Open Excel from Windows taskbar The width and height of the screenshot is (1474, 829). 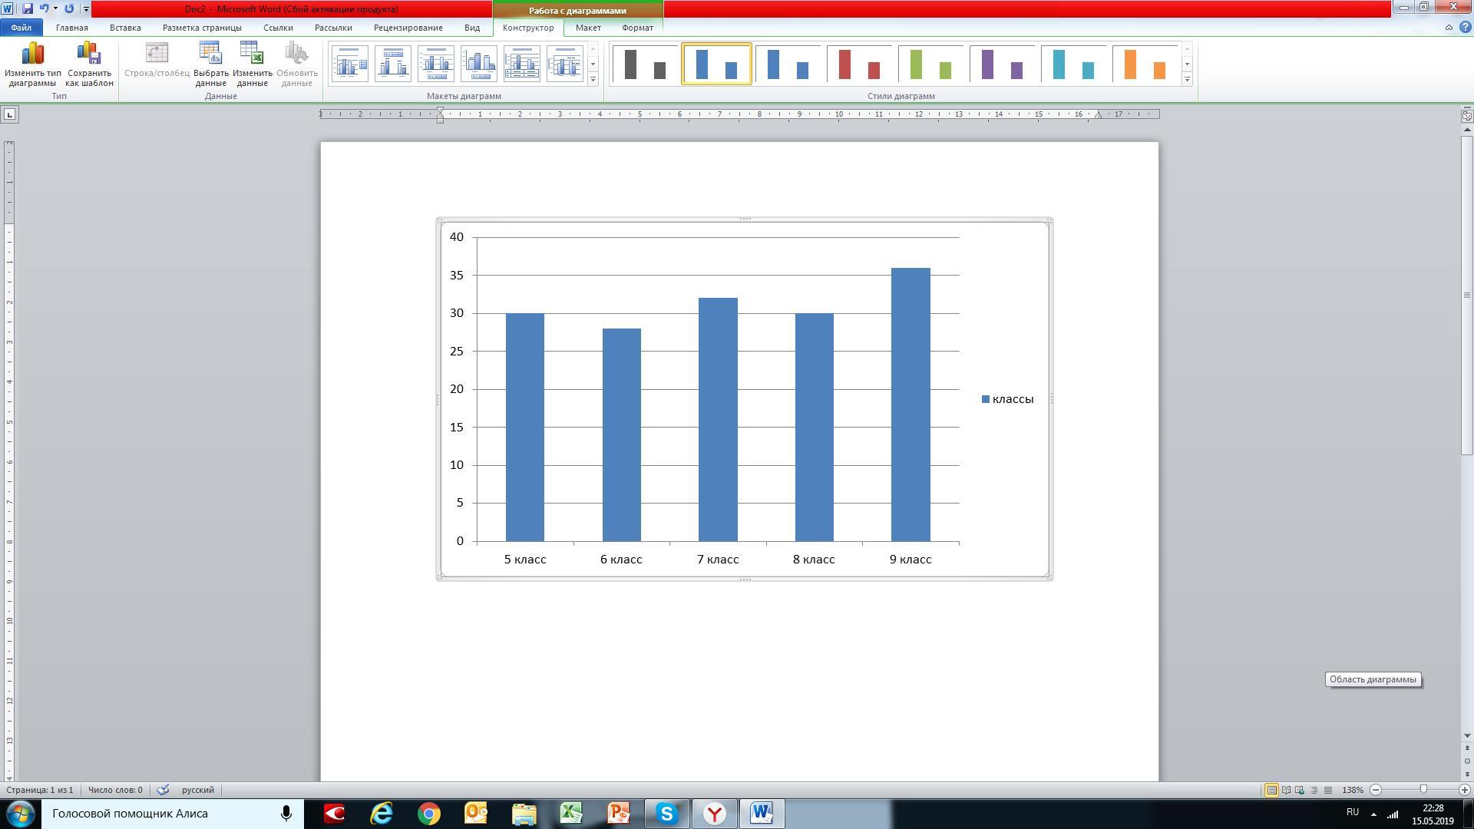point(570,813)
